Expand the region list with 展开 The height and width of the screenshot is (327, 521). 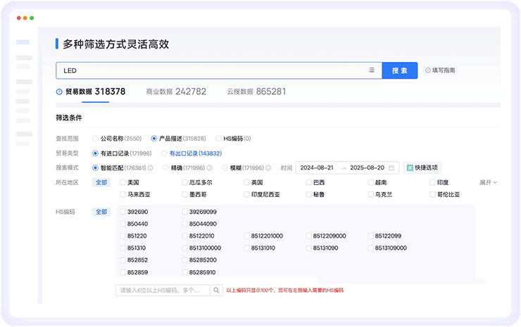(x=489, y=182)
